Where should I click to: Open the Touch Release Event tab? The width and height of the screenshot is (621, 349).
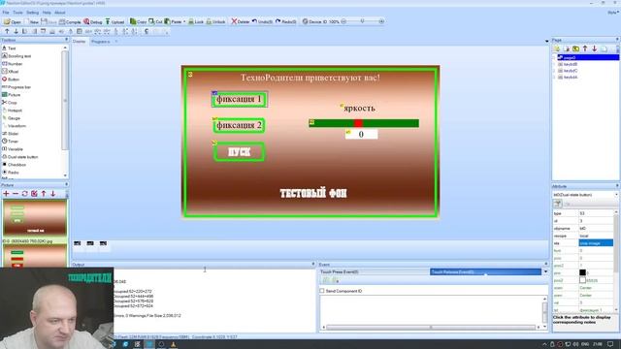[x=485, y=271]
